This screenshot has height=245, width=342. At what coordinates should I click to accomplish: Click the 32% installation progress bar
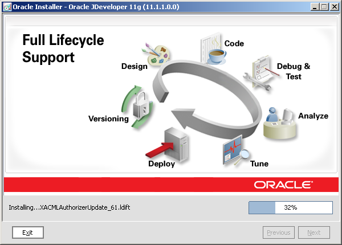(x=291, y=207)
